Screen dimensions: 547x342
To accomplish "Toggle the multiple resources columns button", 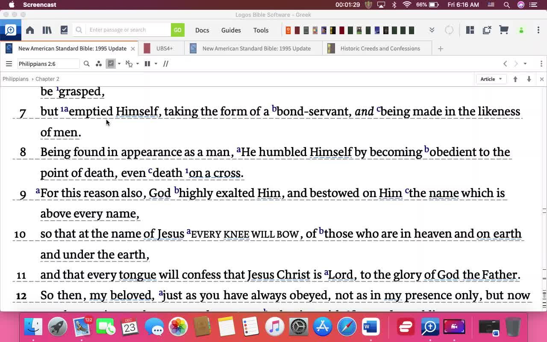I will [x=147, y=64].
